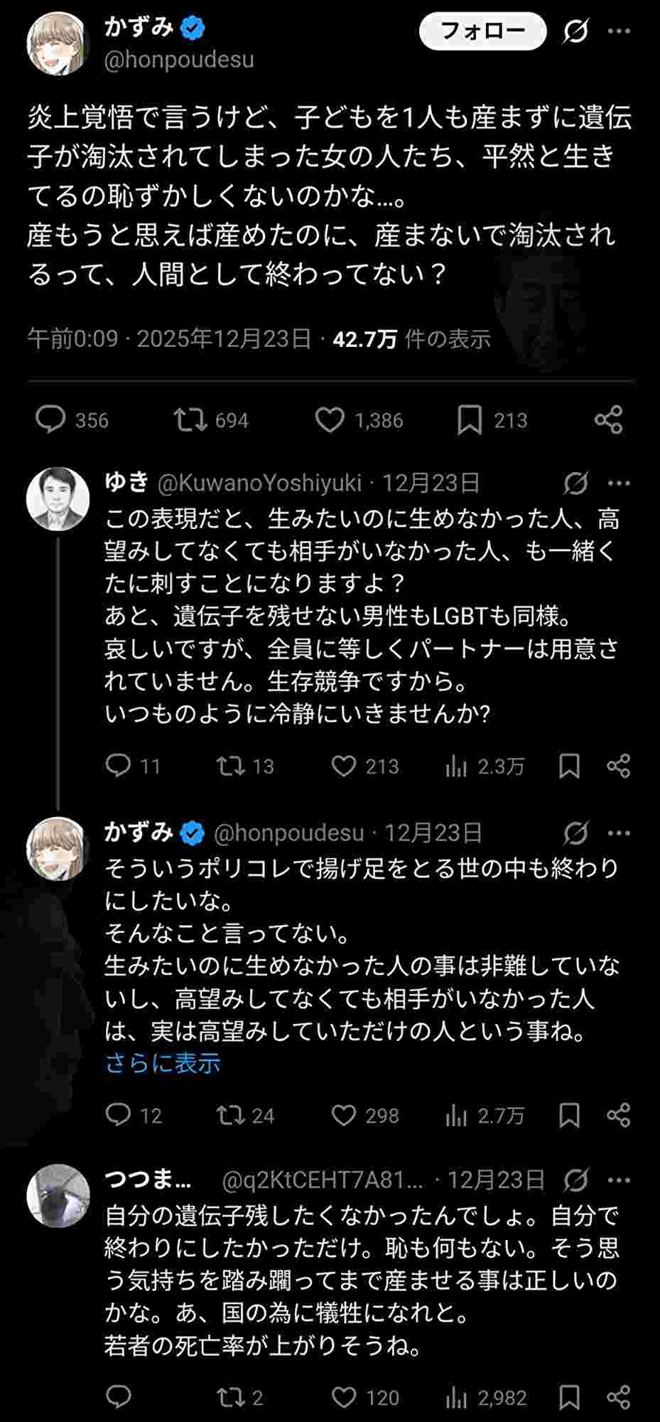Open the Grok icon beside the Follow button
Viewport: 660px width, 1422px height.
tap(575, 31)
